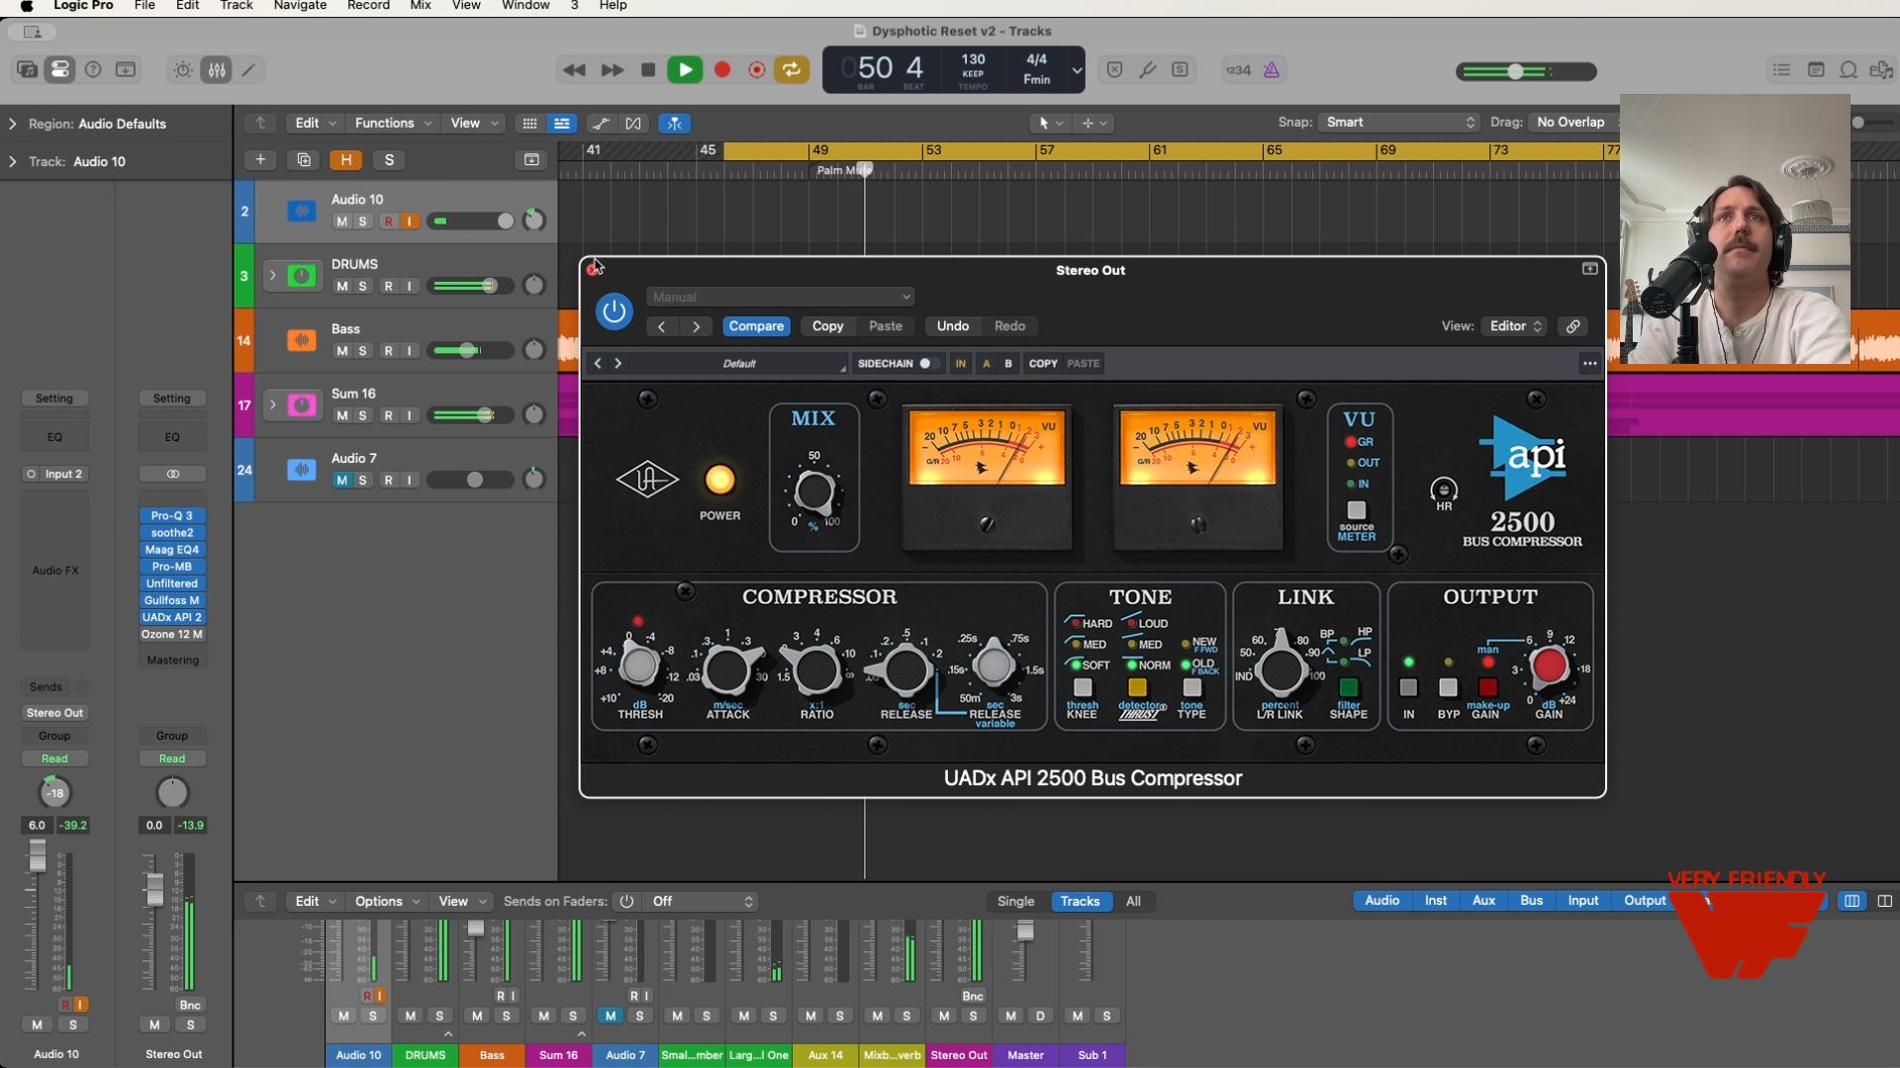Mute the Bass track
This screenshot has height=1068, width=1900.
(x=341, y=351)
